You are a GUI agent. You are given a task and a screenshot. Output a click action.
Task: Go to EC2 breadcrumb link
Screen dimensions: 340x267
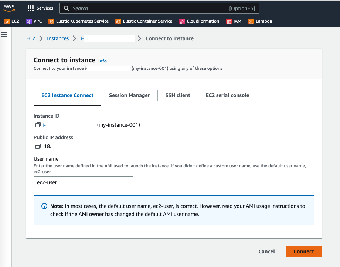pos(31,38)
